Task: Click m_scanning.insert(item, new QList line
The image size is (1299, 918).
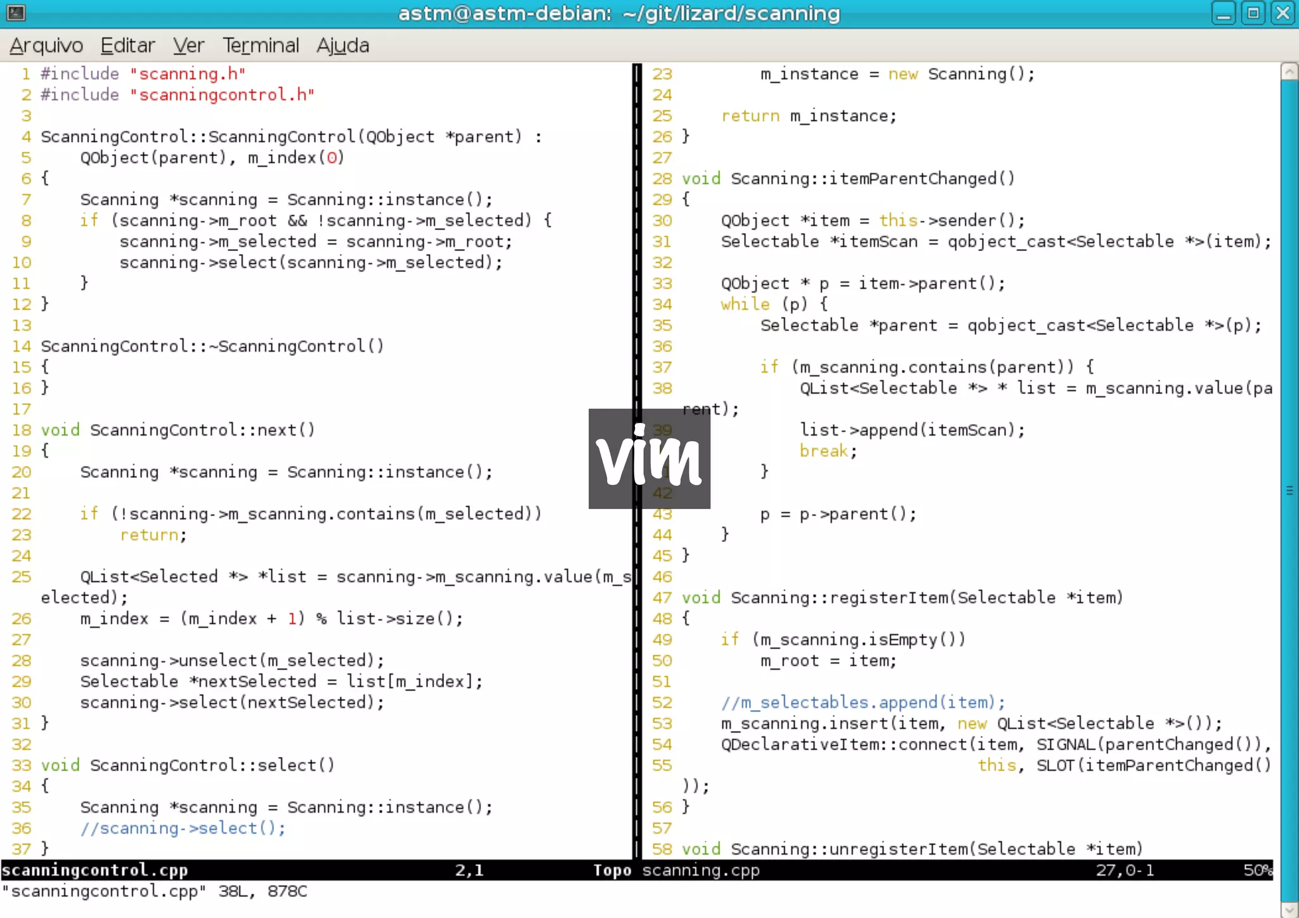Action: (971, 723)
